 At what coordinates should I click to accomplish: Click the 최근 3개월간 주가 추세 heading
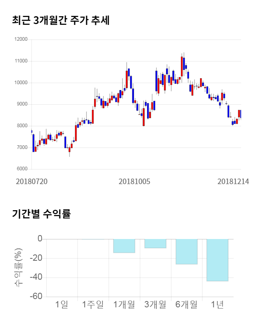[x=61, y=21]
